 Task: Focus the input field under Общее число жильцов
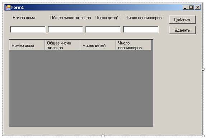pyautogui.click(x=65, y=29)
